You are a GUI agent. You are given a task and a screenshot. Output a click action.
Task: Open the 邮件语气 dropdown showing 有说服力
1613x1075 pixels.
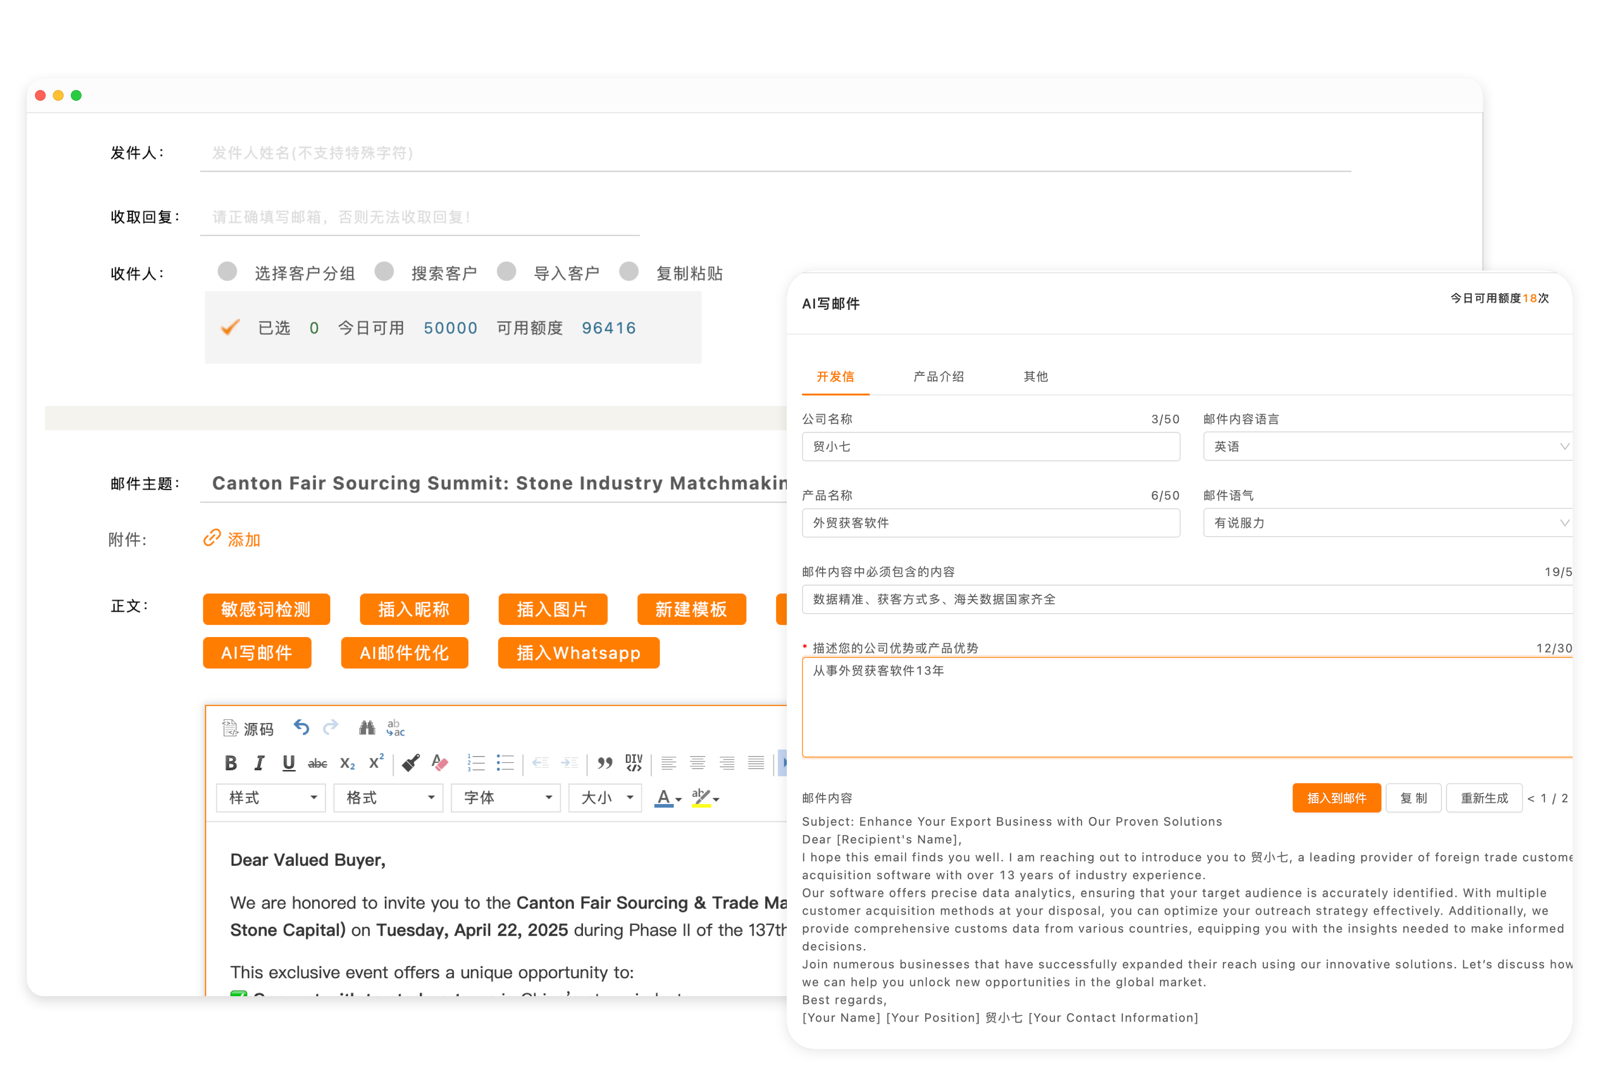coord(1387,522)
